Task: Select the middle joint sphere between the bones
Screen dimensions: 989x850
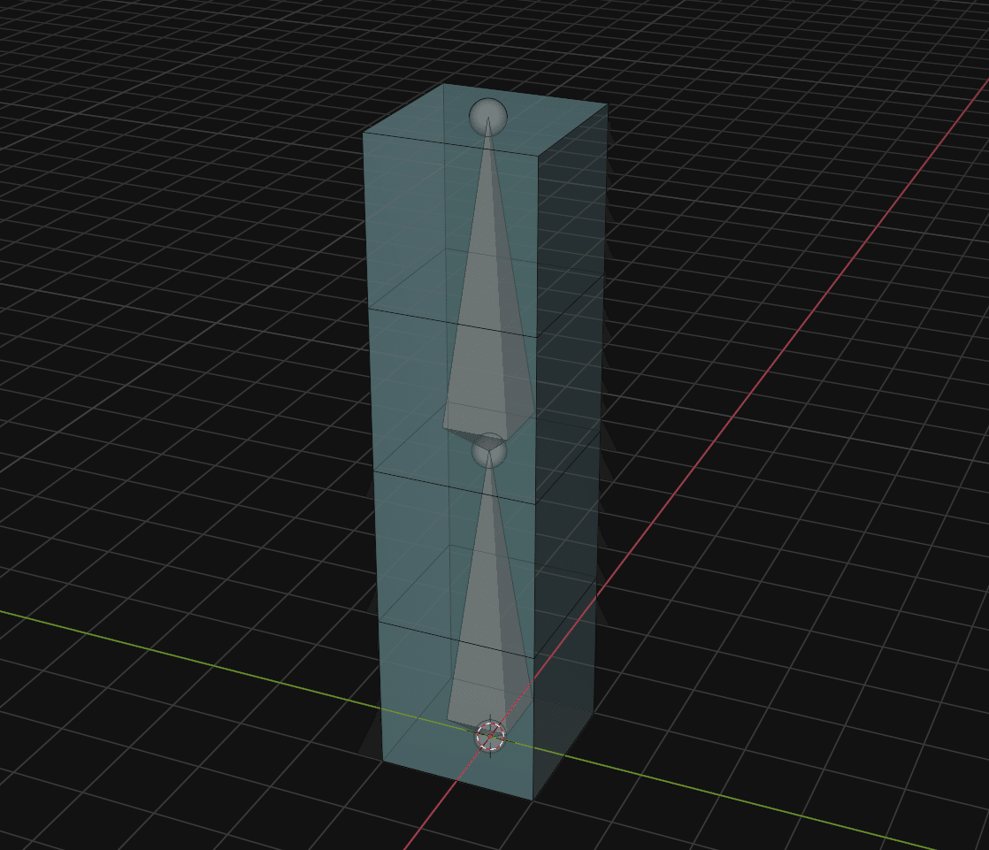Action: 489,451
